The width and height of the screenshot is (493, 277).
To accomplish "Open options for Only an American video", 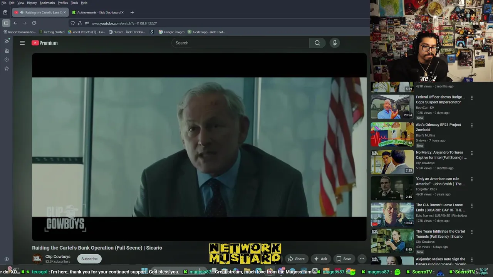I will (472, 179).
